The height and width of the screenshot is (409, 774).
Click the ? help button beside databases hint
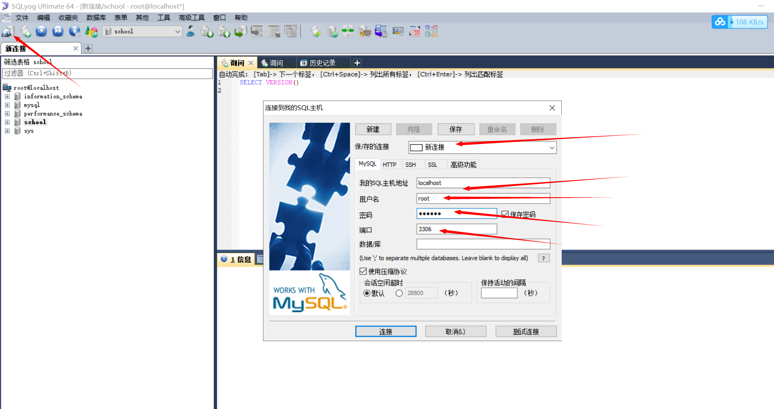point(544,258)
